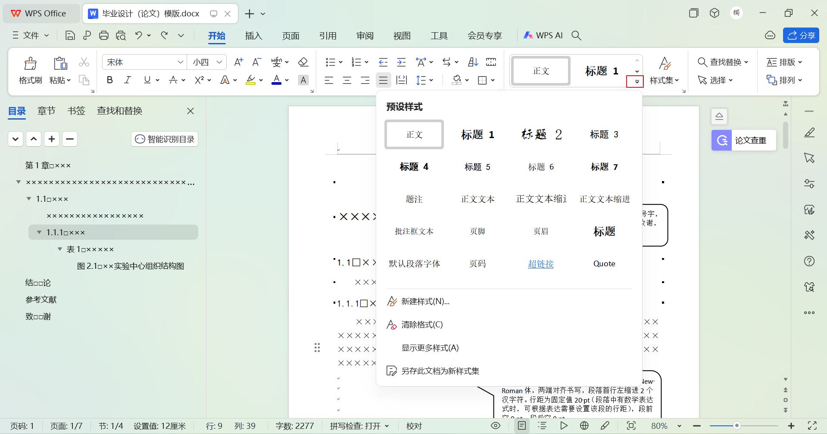This screenshot has height=434, width=827.
Task: Click the focus mode icon in status bar
Action: click(x=631, y=426)
